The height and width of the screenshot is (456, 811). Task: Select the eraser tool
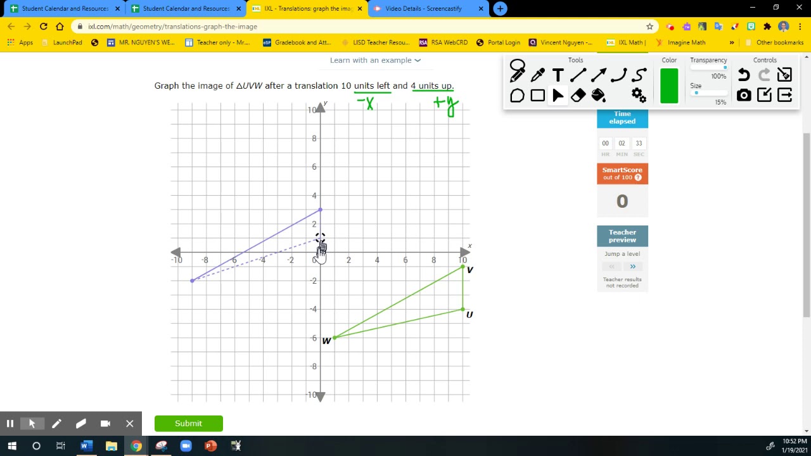pos(578,96)
